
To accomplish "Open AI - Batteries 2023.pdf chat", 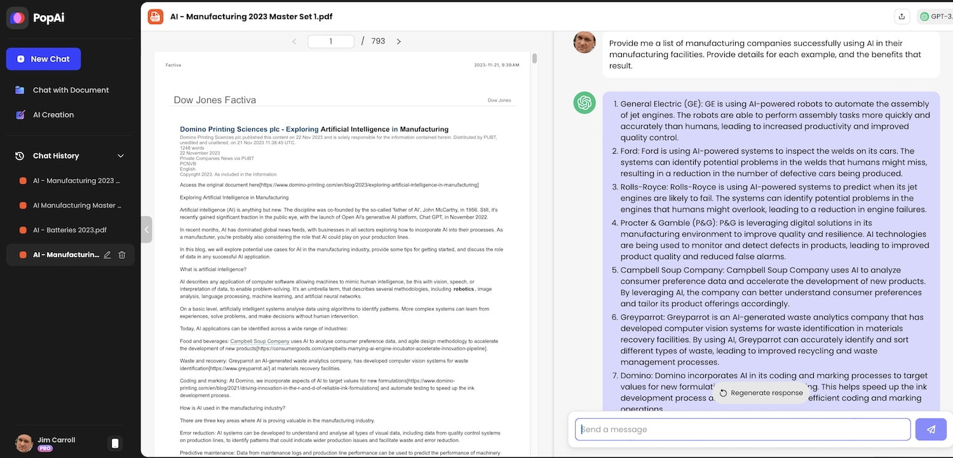I will pos(70,230).
